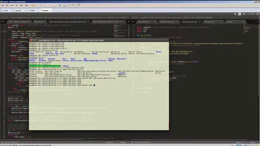This screenshot has width=260, height=146.
Task: Close the unetlab VM tab
Action: pos(37,11)
